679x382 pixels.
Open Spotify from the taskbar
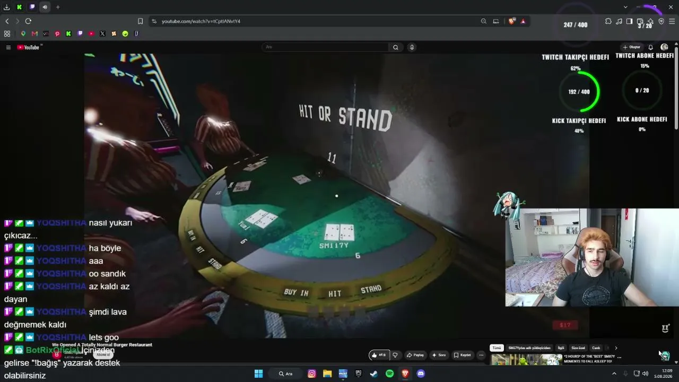coord(389,374)
